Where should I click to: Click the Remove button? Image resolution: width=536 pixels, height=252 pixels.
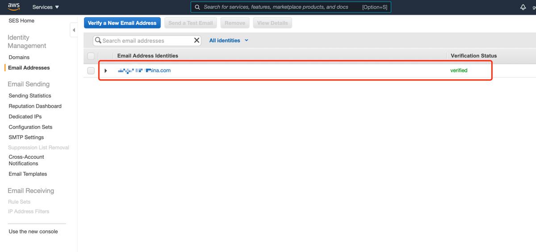coord(235,23)
